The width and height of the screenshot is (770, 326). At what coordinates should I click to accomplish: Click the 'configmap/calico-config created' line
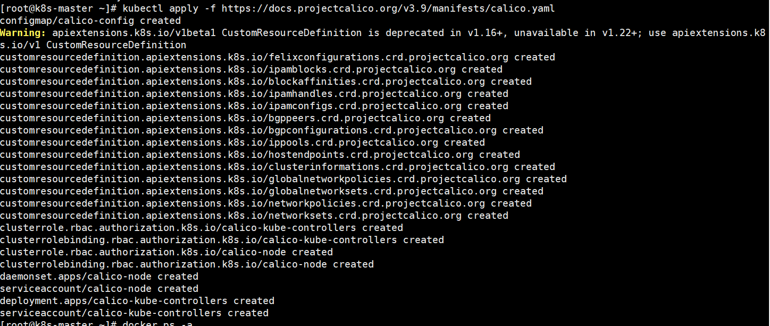90,20
